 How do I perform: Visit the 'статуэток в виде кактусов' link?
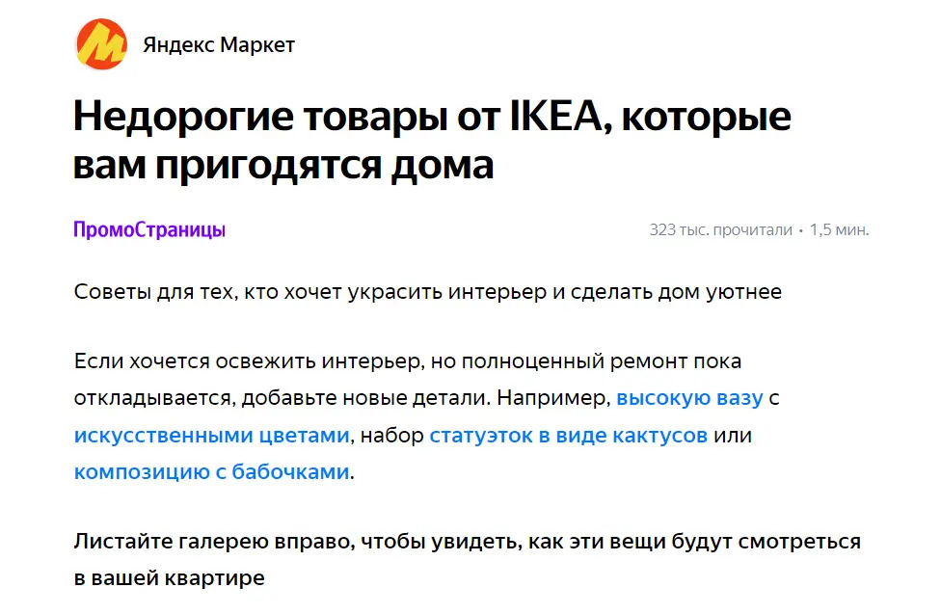tap(569, 436)
